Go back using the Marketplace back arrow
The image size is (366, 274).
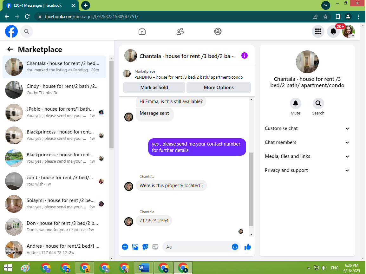10,49
